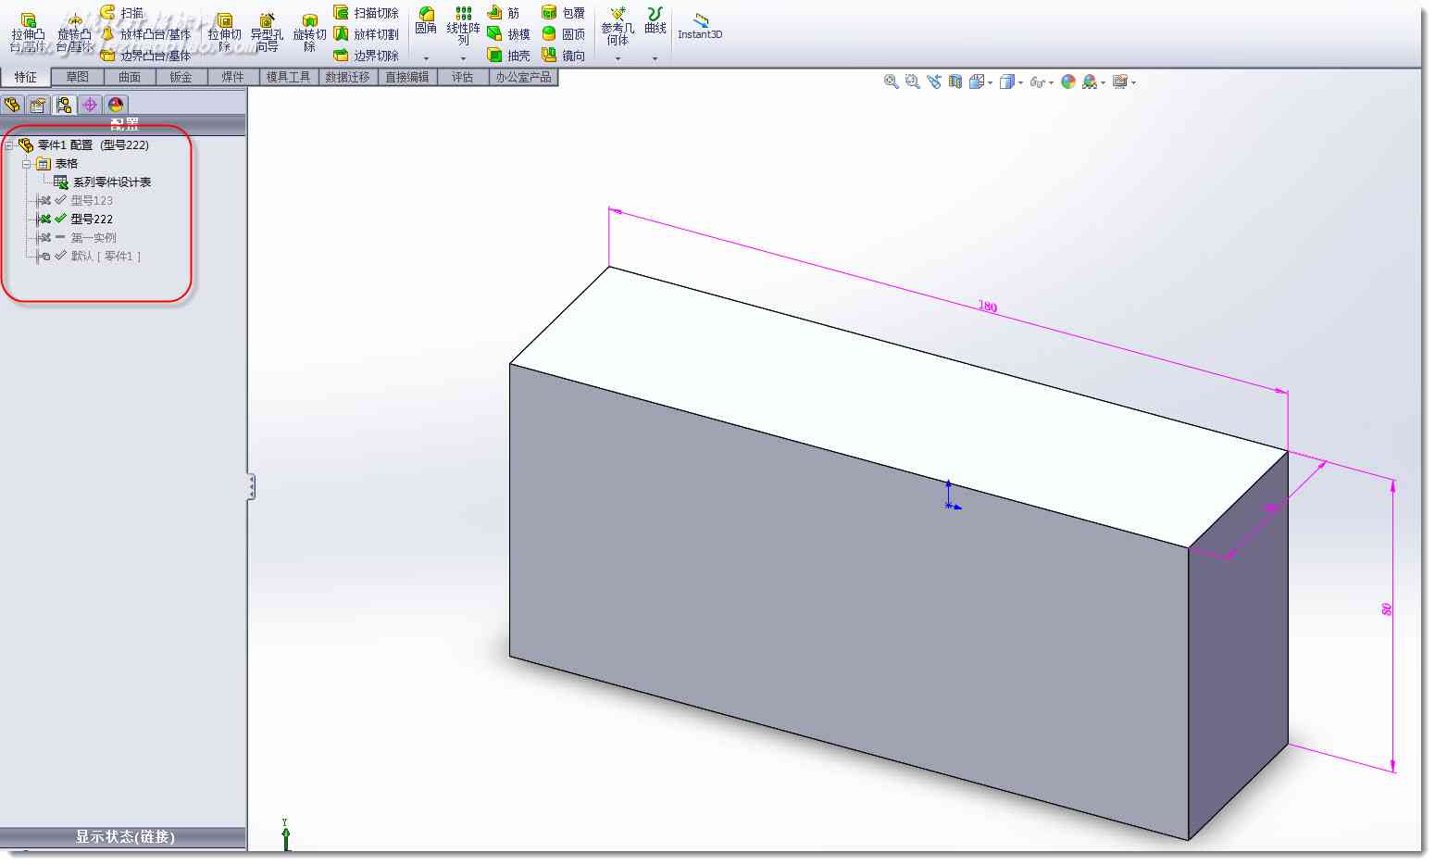Click the Apply Scene icon
Image resolution: width=1435 pixels, height=865 pixels.
click(x=1090, y=81)
